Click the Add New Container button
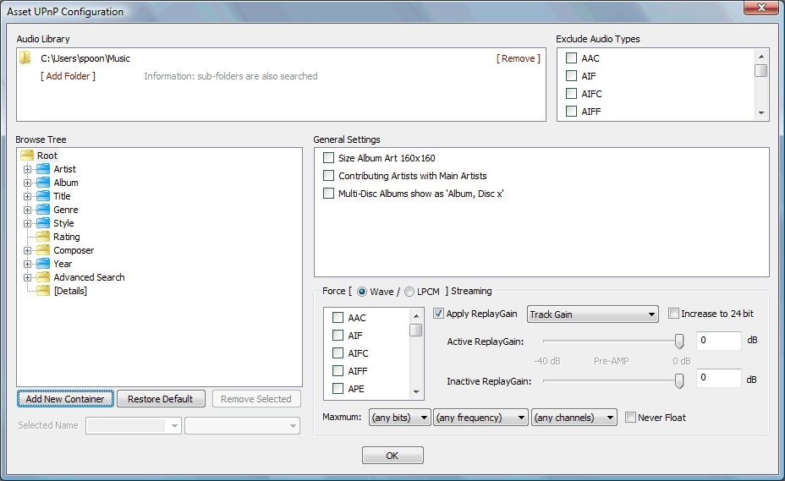 click(66, 399)
